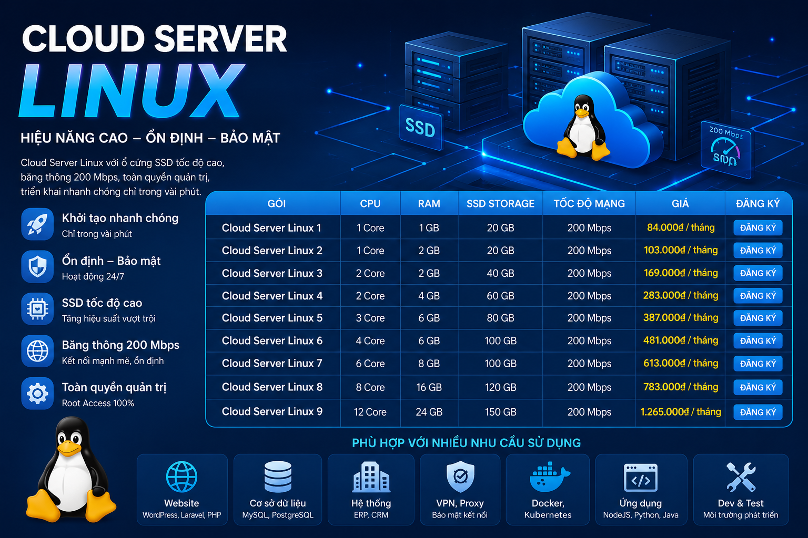The height and width of the screenshot is (538, 808).
Task: Click the penguin inside the blue cloud
Action: point(583,127)
